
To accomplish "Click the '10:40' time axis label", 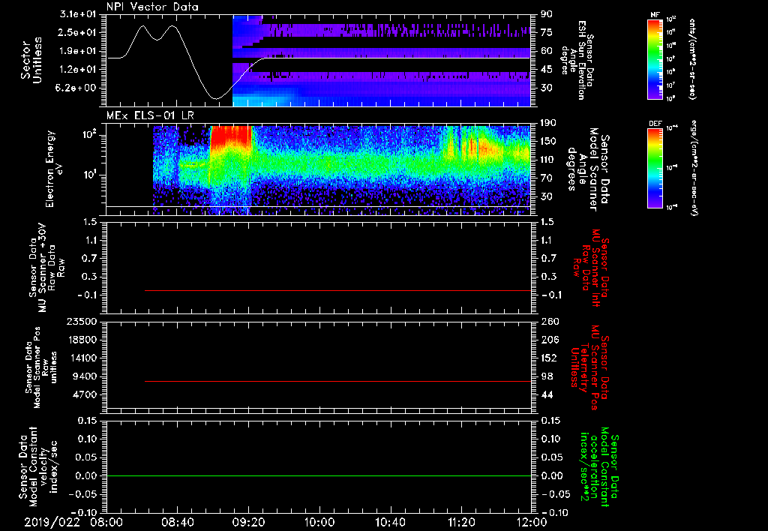I will pos(390,522).
